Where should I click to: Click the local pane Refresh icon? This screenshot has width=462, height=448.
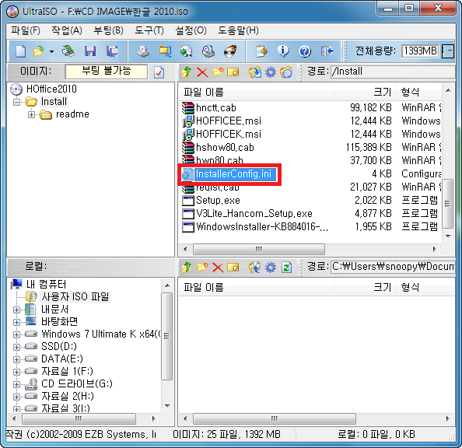pyautogui.click(x=286, y=268)
